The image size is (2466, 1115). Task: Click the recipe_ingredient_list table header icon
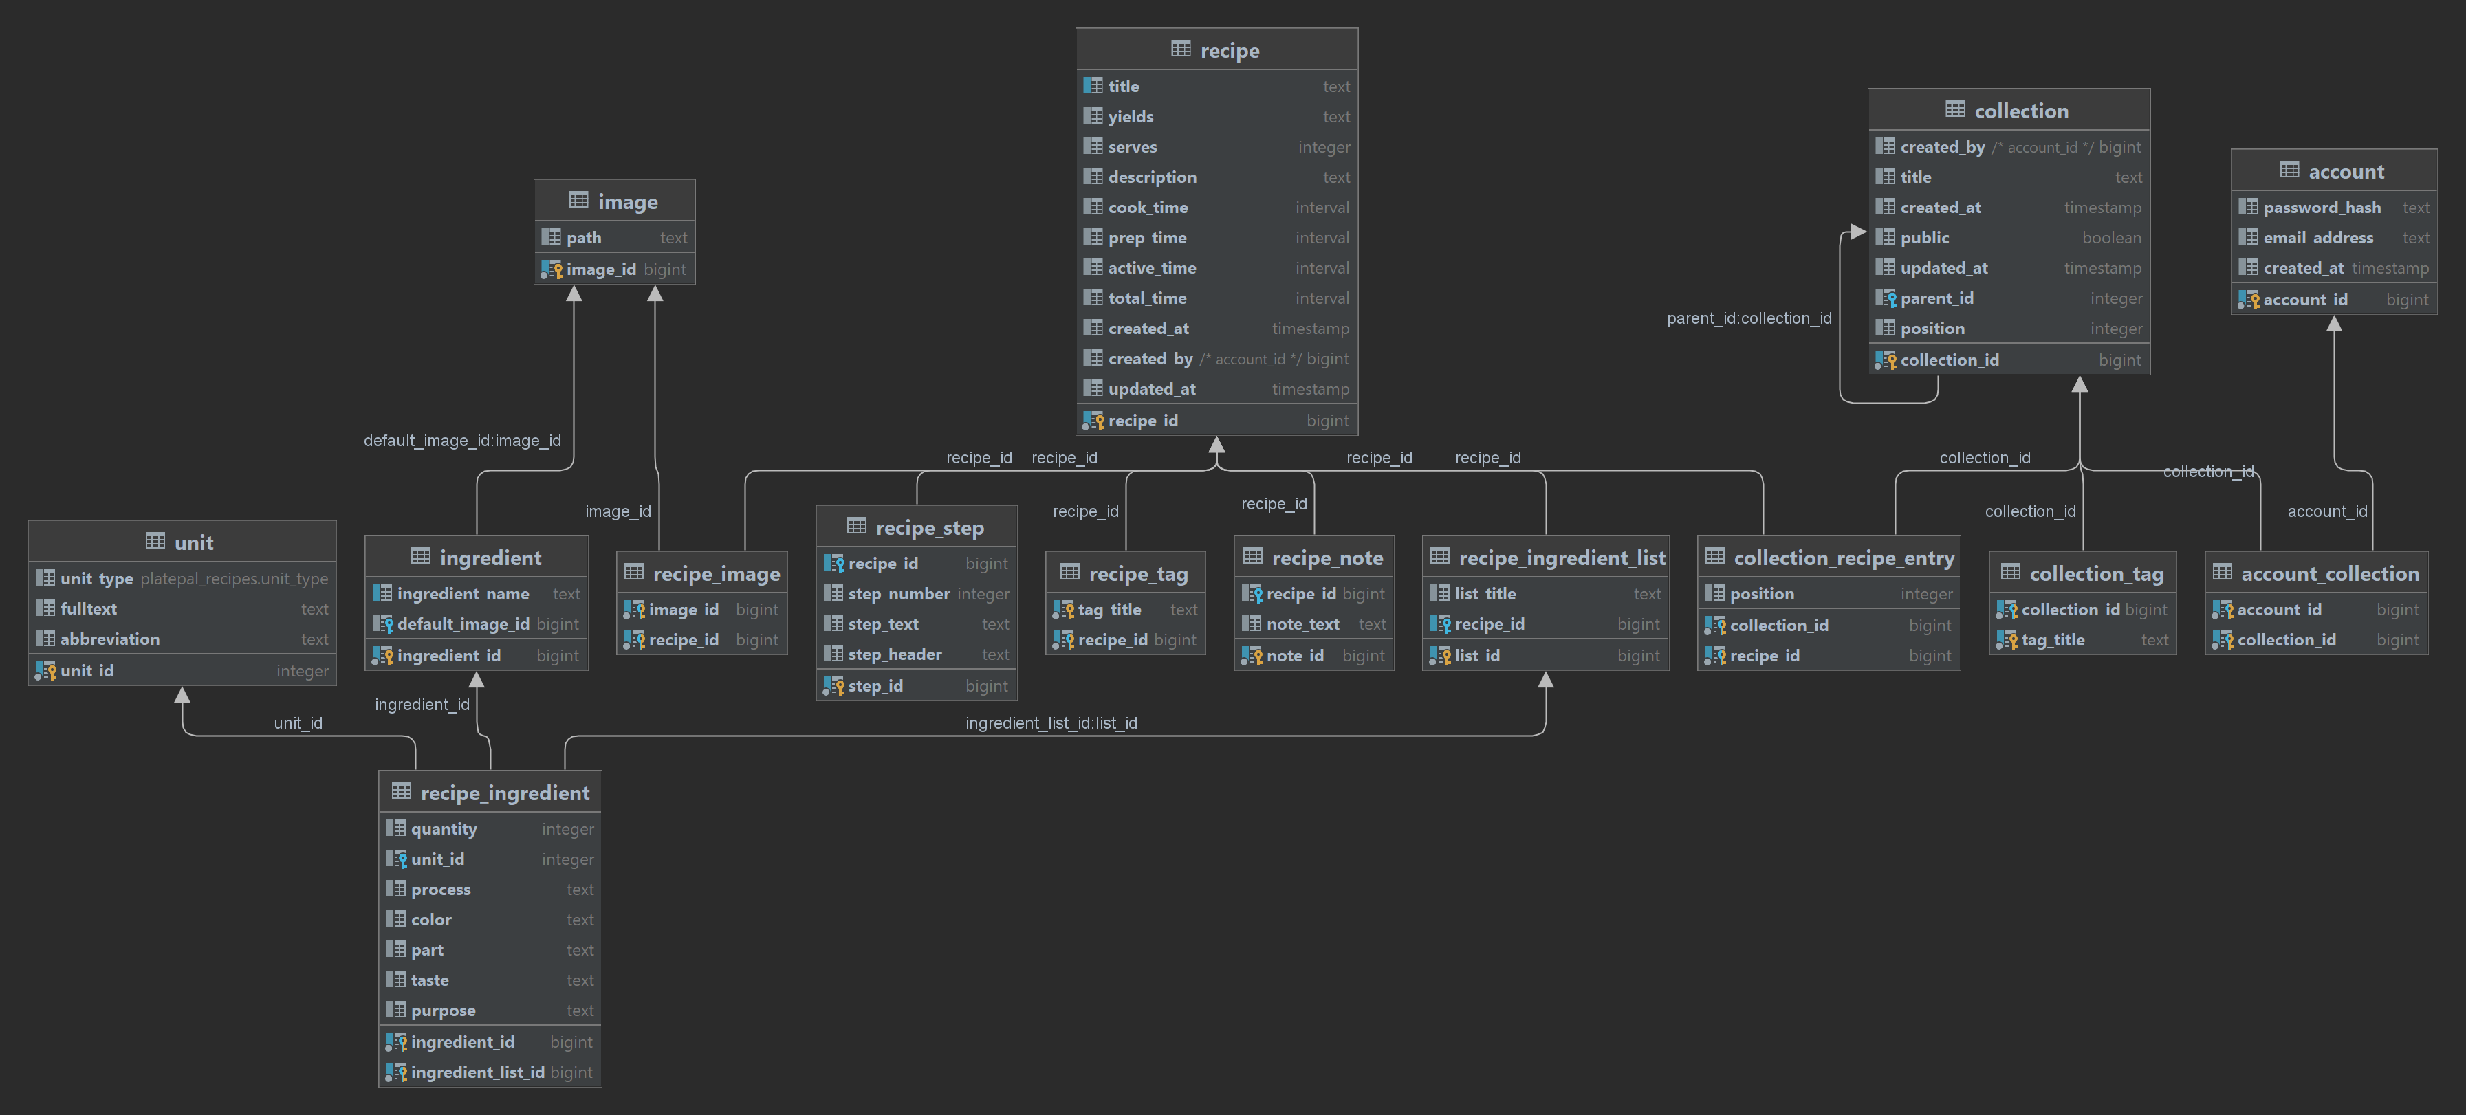click(x=1440, y=556)
